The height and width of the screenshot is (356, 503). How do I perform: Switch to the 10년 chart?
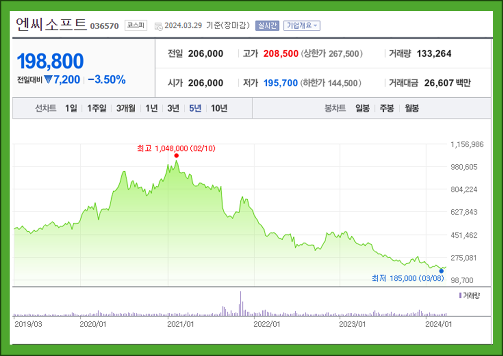click(x=219, y=108)
